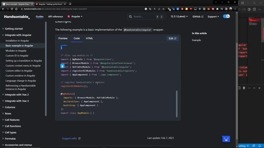Collapse Integrate with Angular section
264x148 pixels.
click(18, 35)
